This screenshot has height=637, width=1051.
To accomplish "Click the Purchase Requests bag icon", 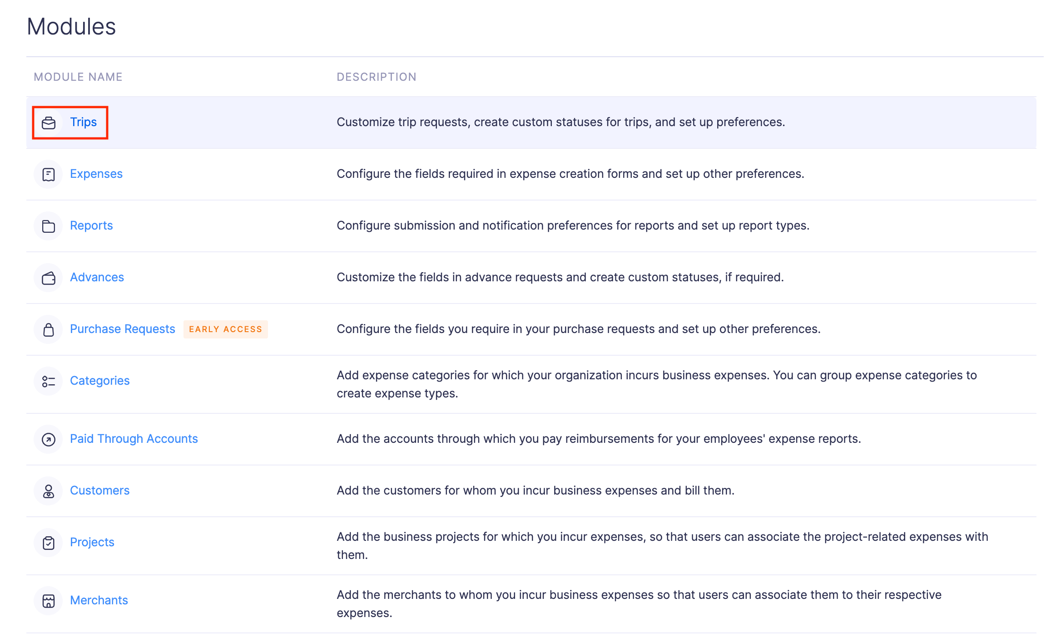I will tap(49, 329).
